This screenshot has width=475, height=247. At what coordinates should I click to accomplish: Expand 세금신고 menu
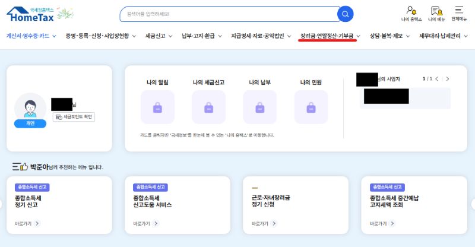(159, 36)
